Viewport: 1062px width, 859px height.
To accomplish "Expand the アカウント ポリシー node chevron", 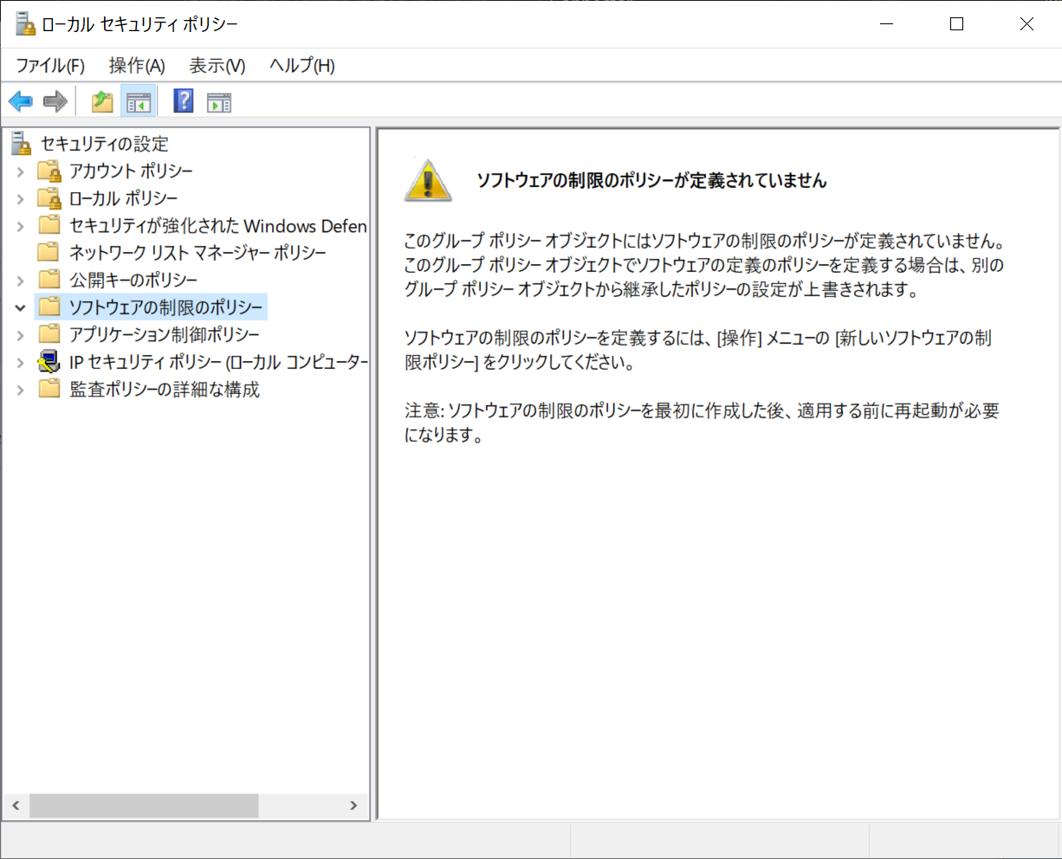I will coord(21,171).
